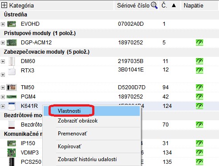Viewport: 219px width, 166px height.
Task: Click voltage gauge icon for K641R
Action: coord(199,106)
